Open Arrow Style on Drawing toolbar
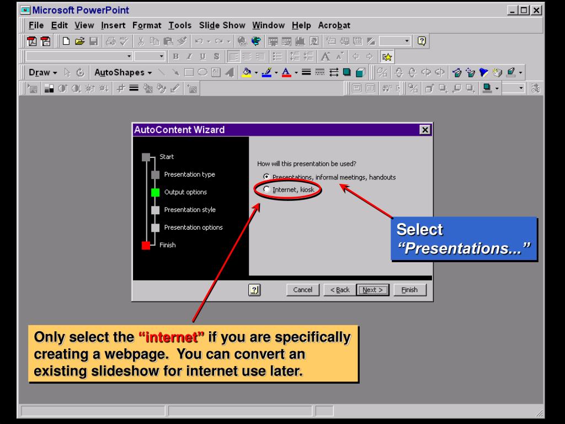 click(x=334, y=72)
